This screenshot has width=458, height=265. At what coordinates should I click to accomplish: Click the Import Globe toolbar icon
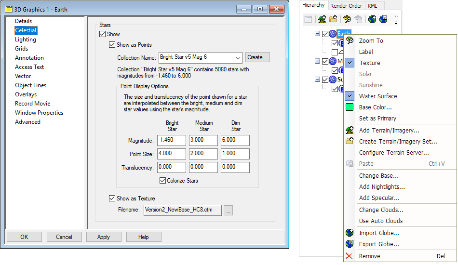coord(372,19)
